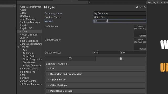Collapse the Services tree group

point(18,47)
